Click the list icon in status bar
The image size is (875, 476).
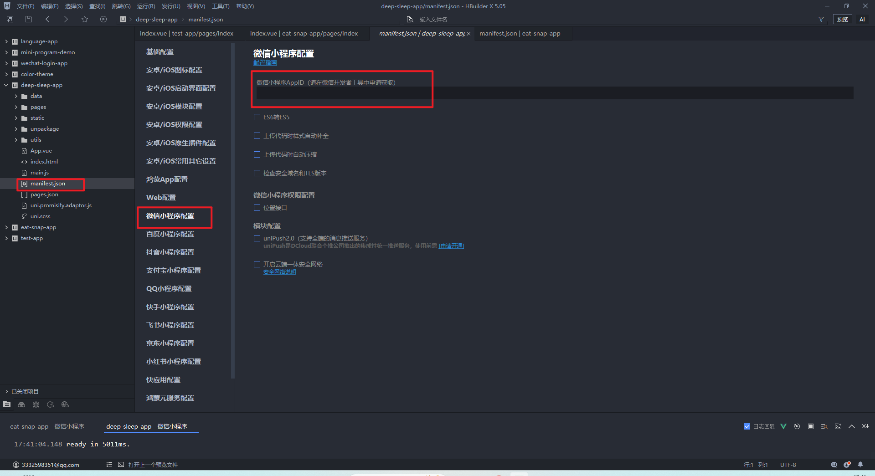109,465
